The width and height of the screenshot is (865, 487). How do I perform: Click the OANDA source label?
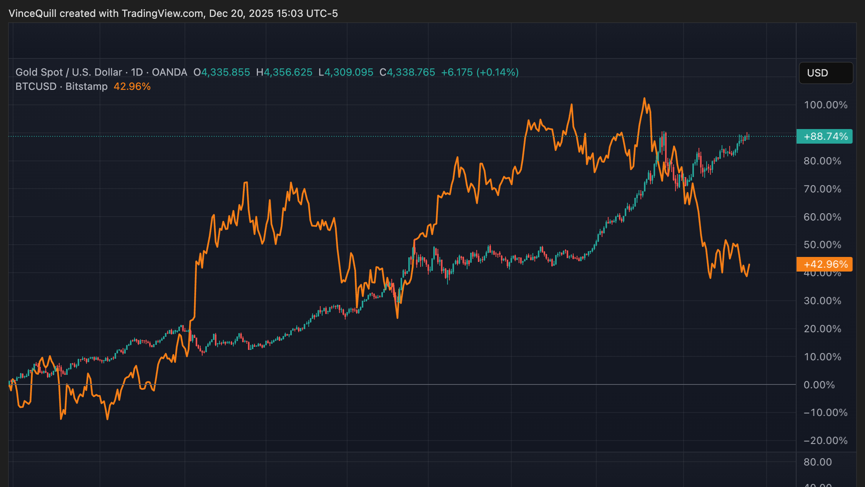click(x=169, y=72)
